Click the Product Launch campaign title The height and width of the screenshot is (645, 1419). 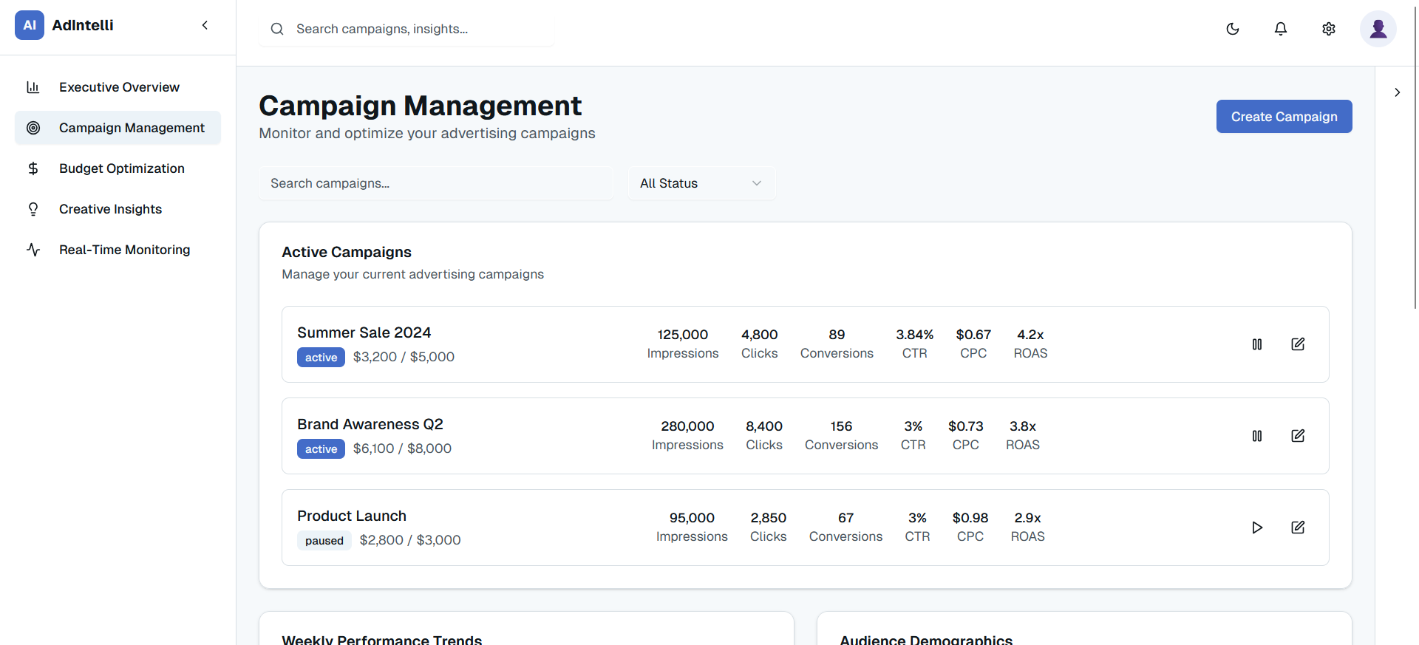(352, 516)
